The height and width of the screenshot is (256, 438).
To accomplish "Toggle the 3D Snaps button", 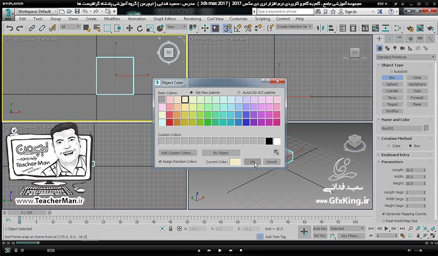I will click(x=227, y=28).
